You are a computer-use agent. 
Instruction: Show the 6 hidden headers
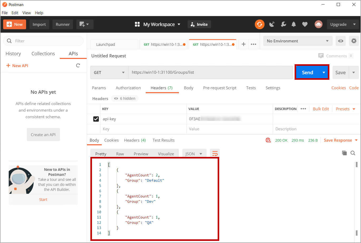tap(125, 98)
